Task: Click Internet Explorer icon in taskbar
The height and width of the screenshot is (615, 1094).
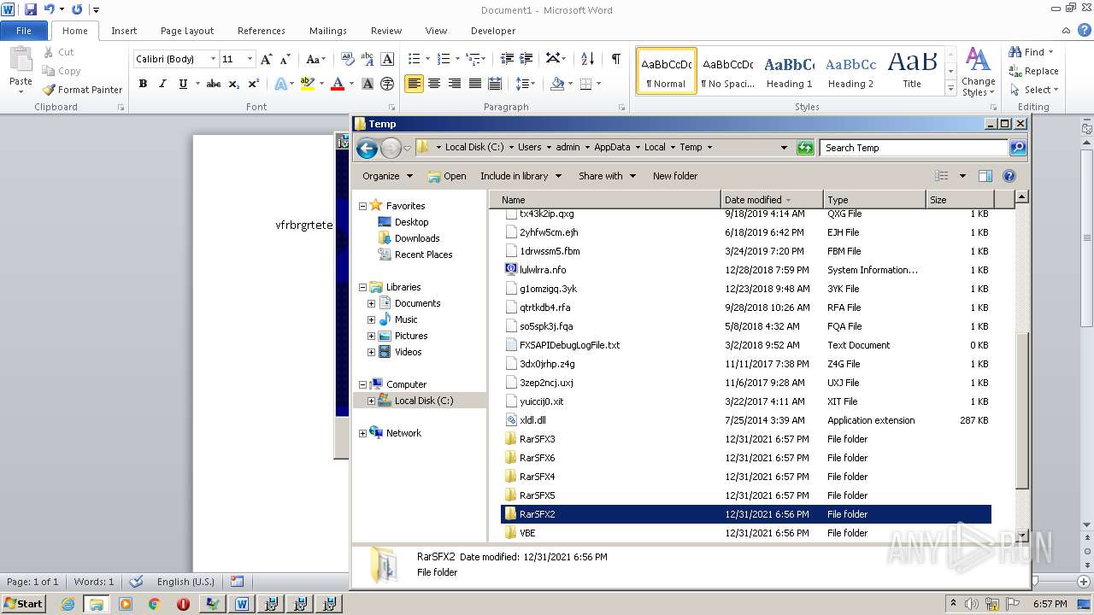Action: (x=68, y=604)
